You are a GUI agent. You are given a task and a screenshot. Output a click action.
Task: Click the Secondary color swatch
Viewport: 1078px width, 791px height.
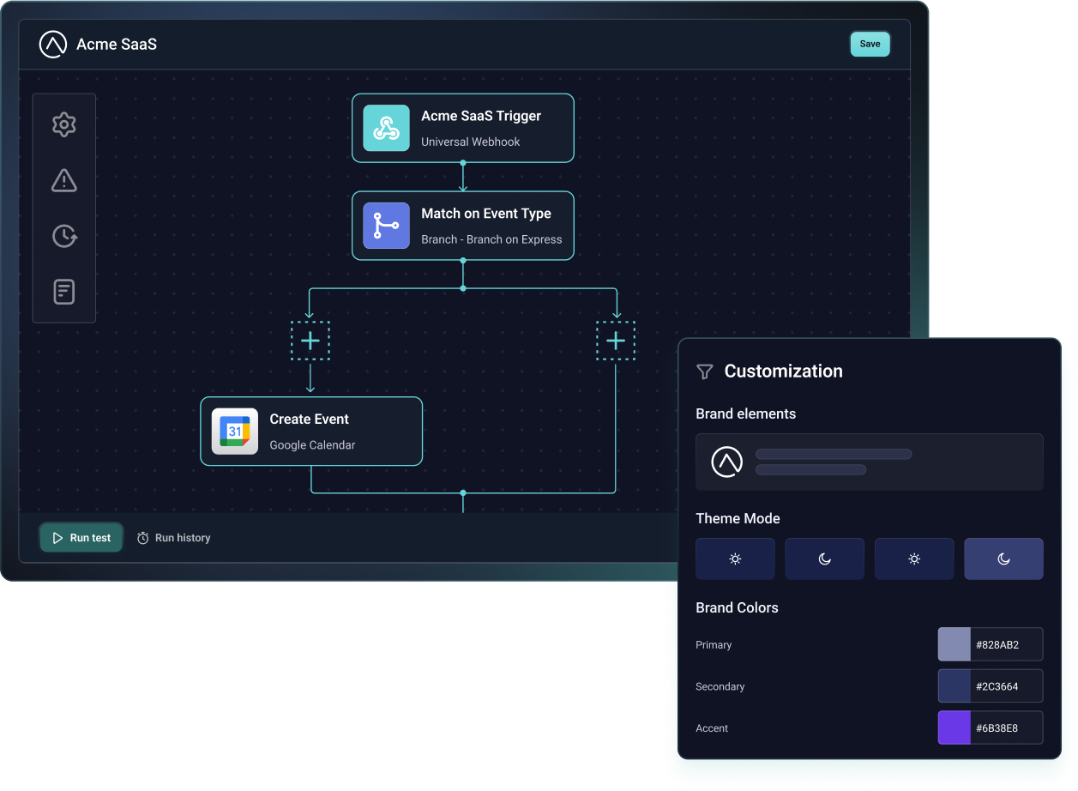[x=954, y=686]
